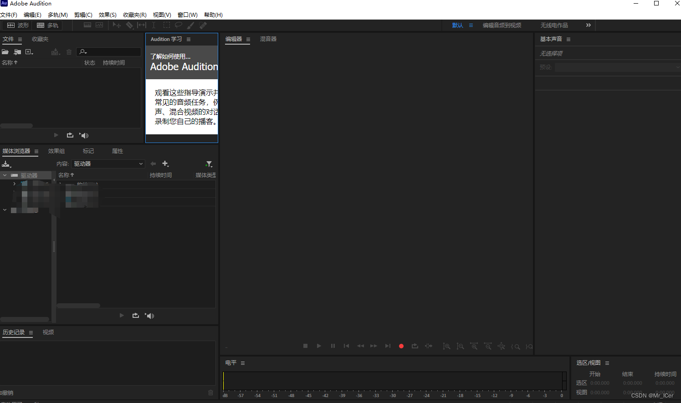
Task: Click loop playback icon in the 文件 panel
Action: click(x=70, y=135)
